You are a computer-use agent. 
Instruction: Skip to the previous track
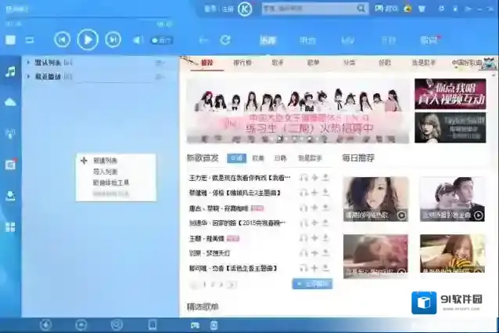tap(63, 39)
